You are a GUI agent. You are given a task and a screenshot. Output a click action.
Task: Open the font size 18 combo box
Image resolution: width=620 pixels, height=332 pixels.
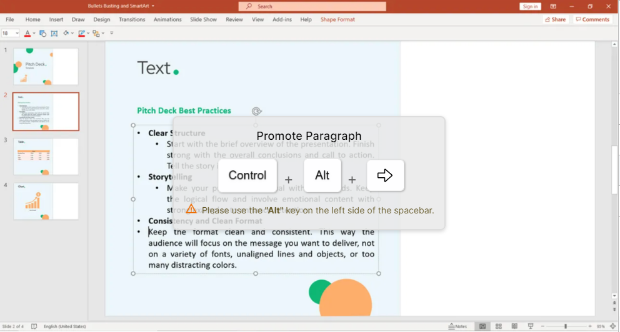click(x=10, y=33)
